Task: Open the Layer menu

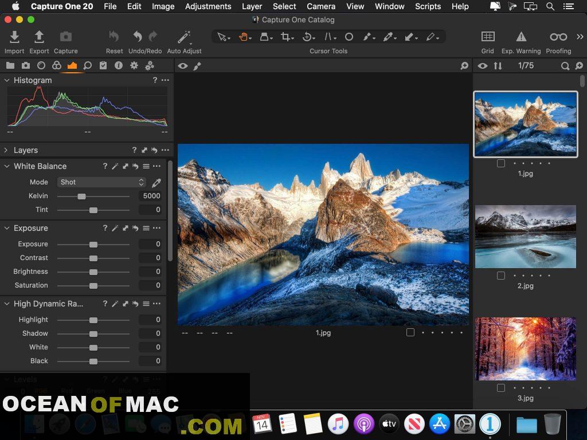Action: click(252, 6)
